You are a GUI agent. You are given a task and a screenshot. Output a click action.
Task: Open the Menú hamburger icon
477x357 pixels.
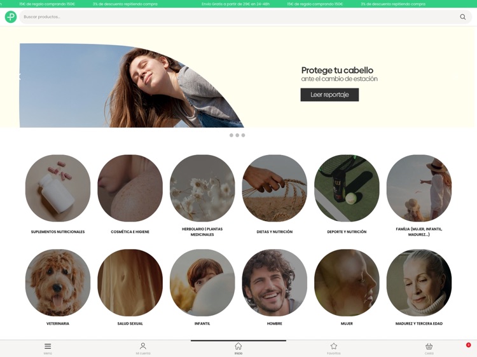coord(48,346)
